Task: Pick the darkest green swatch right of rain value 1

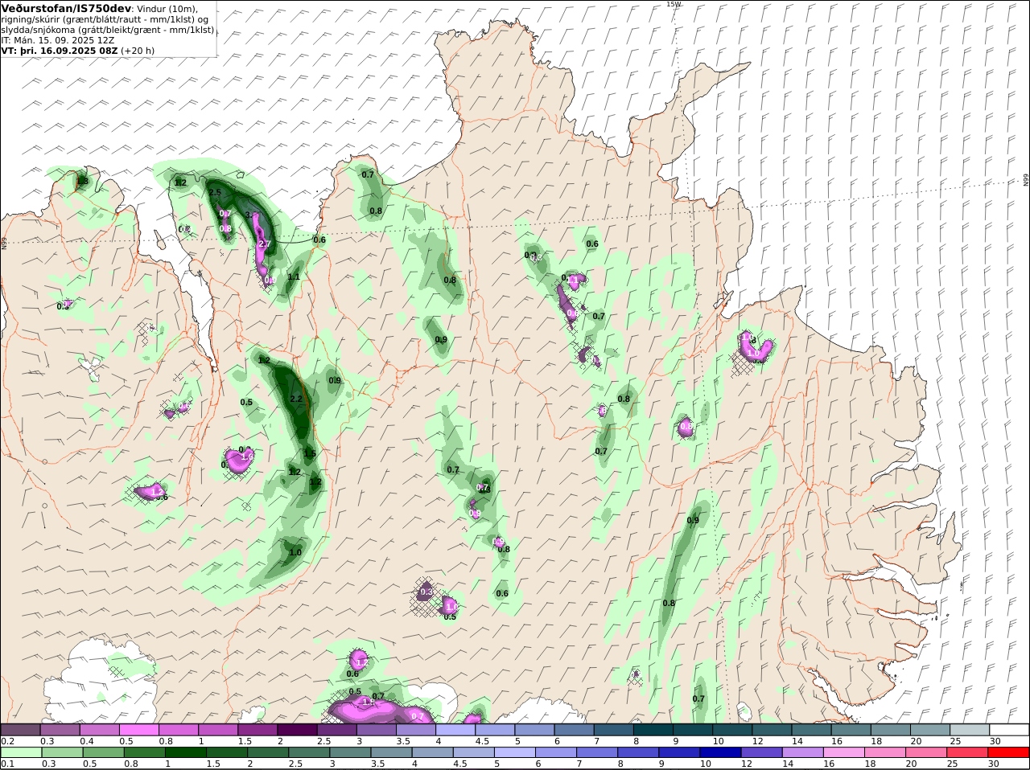Action: [x=185, y=752]
